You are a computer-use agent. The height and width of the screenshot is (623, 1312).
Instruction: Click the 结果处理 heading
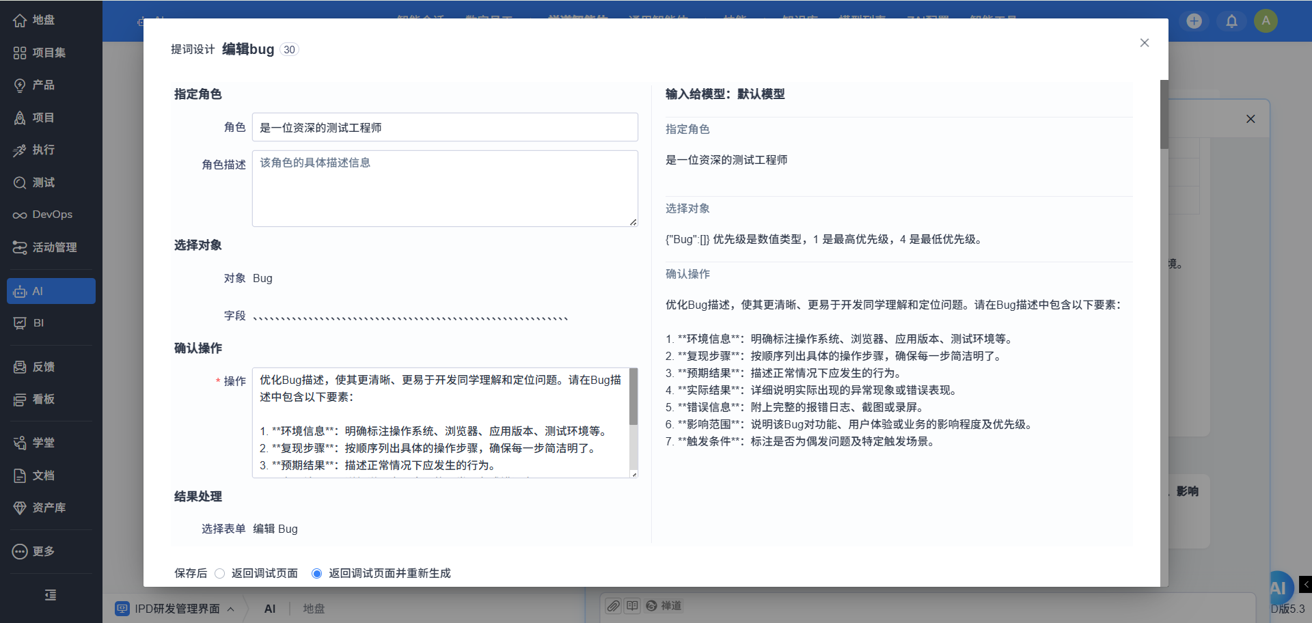pyautogui.click(x=198, y=497)
